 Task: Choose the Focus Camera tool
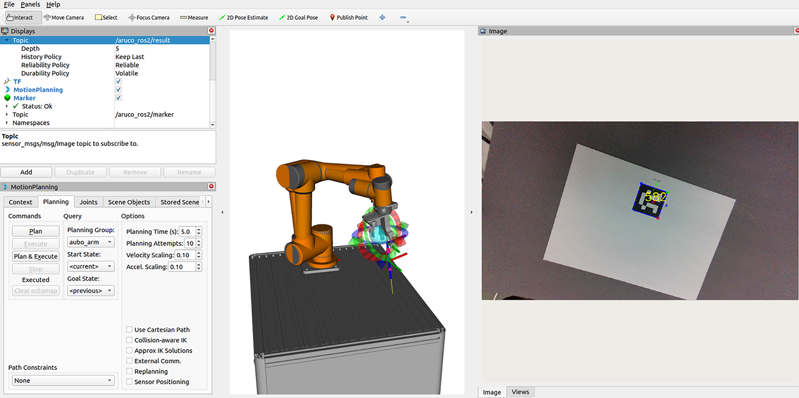[149, 18]
